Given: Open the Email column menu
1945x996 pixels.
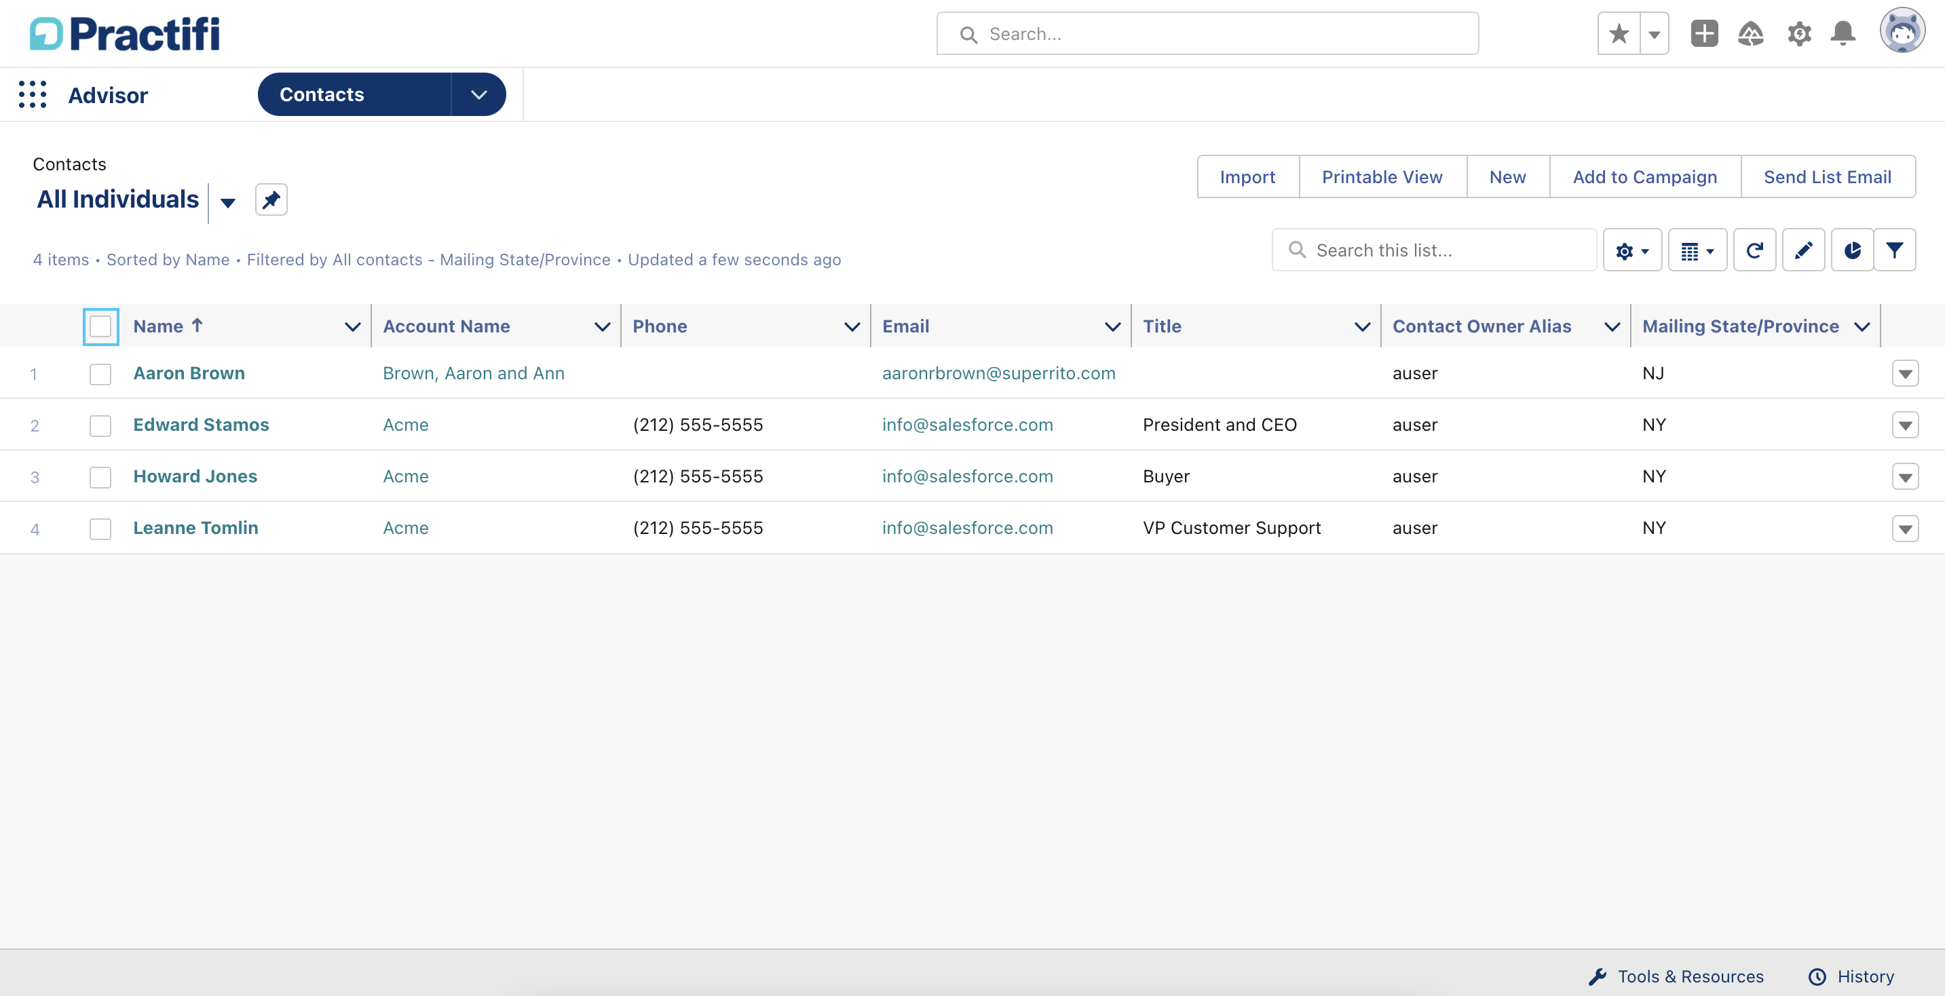Looking at the screenshot, I should click(1112, 326).
